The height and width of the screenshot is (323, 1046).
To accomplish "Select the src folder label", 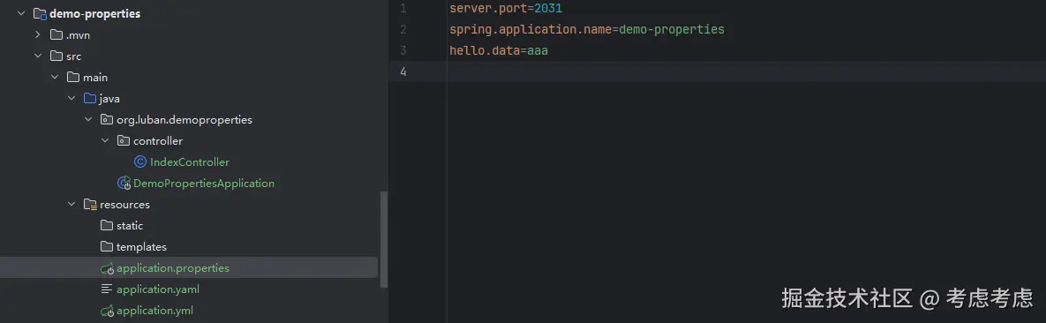I will point(74,56).
